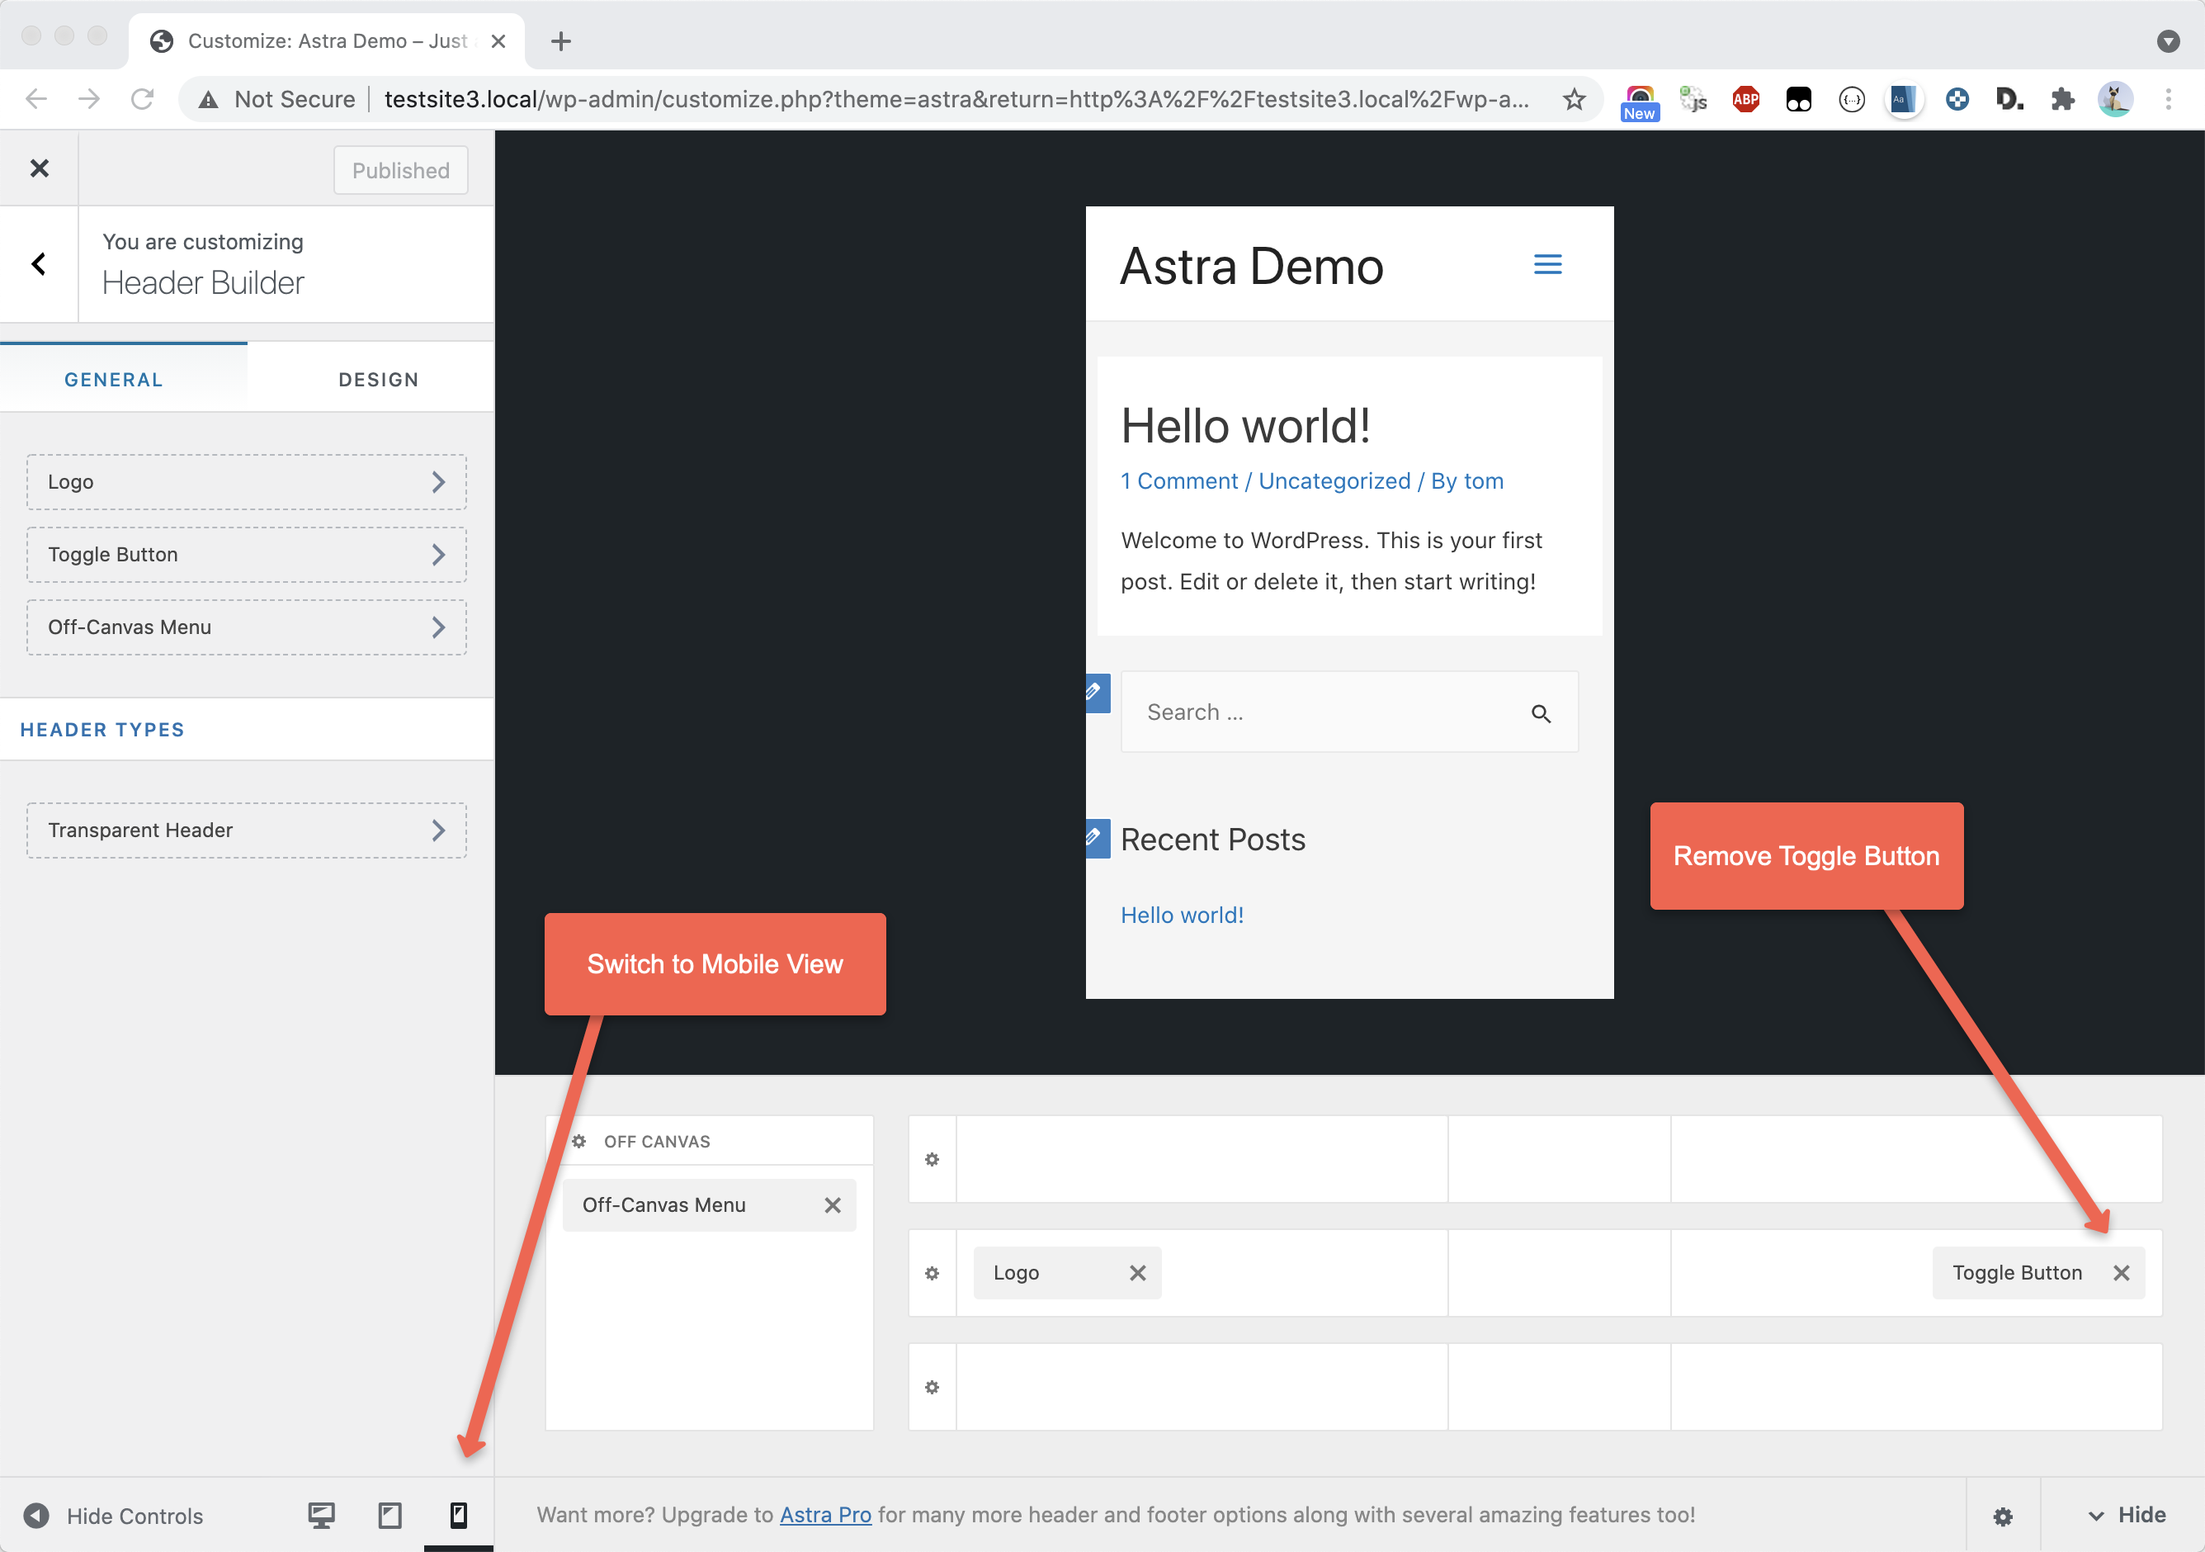The image size is (2205, 1552).
Task: Open the Logo row's gear settings
Action: [932, 1273]
